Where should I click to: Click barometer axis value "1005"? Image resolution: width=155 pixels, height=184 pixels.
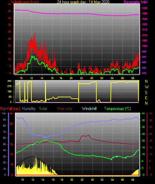(144, 41)
